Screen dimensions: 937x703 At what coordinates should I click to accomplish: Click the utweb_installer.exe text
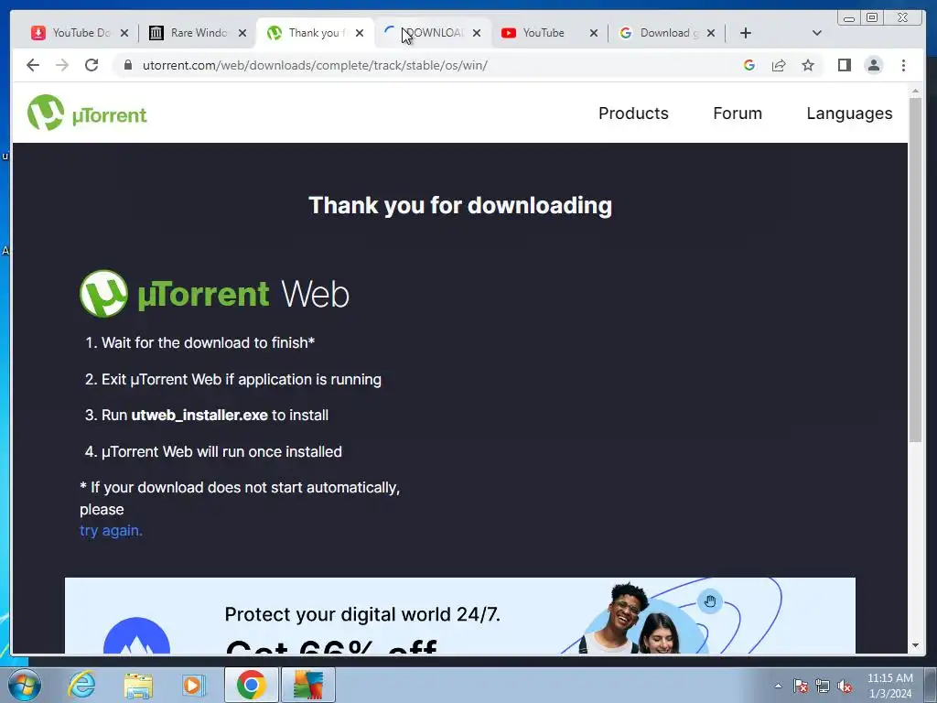pyautogui.click(x=199, y=415)
